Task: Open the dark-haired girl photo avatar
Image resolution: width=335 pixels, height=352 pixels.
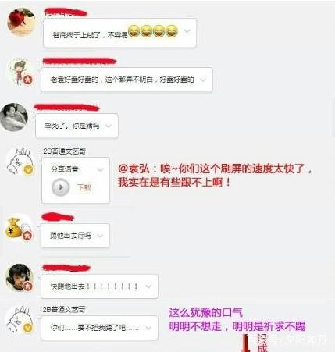Action: (x=20, y=278)
